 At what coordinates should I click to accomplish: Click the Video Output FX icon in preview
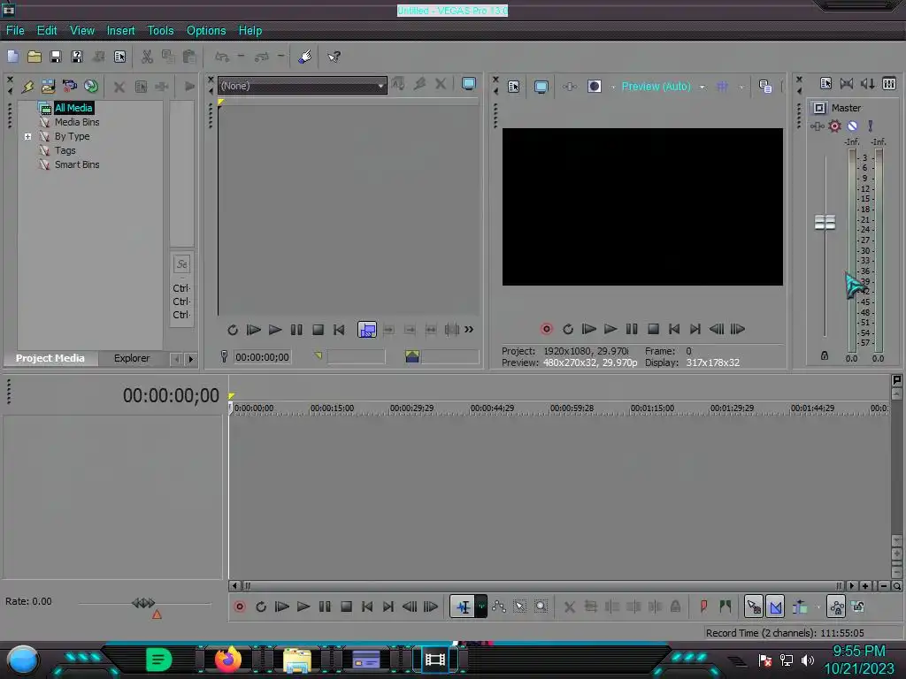point(569,87)
